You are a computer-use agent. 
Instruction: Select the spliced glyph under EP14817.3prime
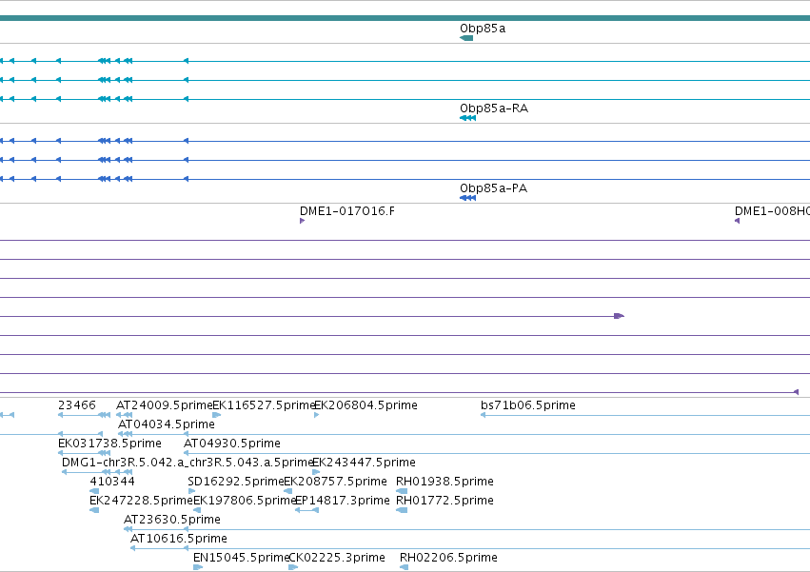tap(306, 510)
